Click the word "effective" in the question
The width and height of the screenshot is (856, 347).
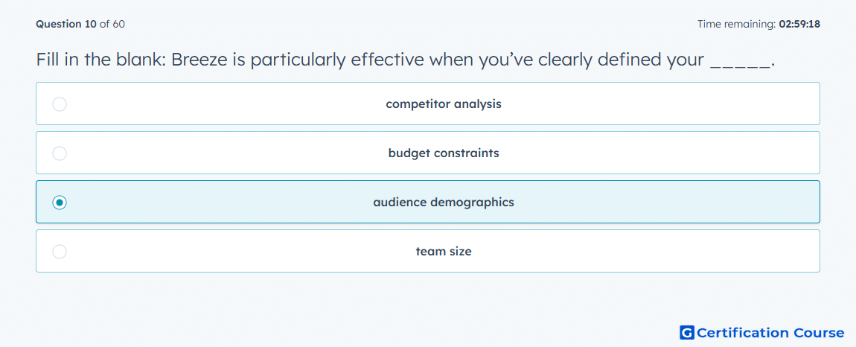coord(387,60)
